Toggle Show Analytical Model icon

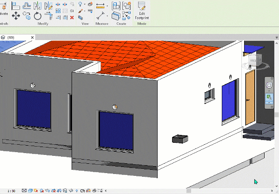coord(88,191)
